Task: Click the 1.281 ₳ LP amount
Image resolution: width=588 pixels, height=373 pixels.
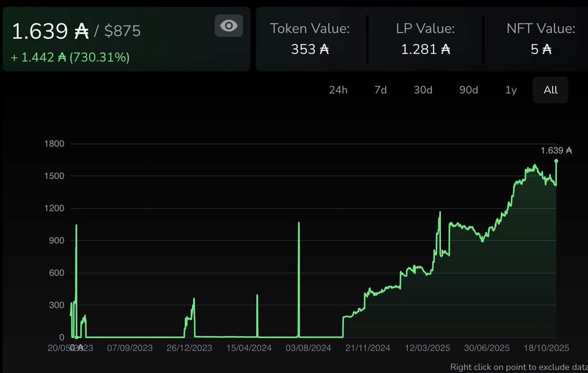Action: coord(425,49)
